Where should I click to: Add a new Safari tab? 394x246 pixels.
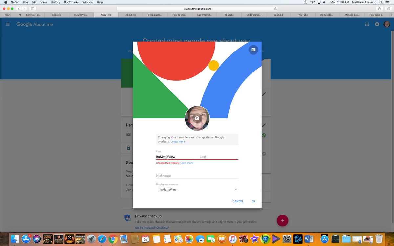(x=391, y=15)
